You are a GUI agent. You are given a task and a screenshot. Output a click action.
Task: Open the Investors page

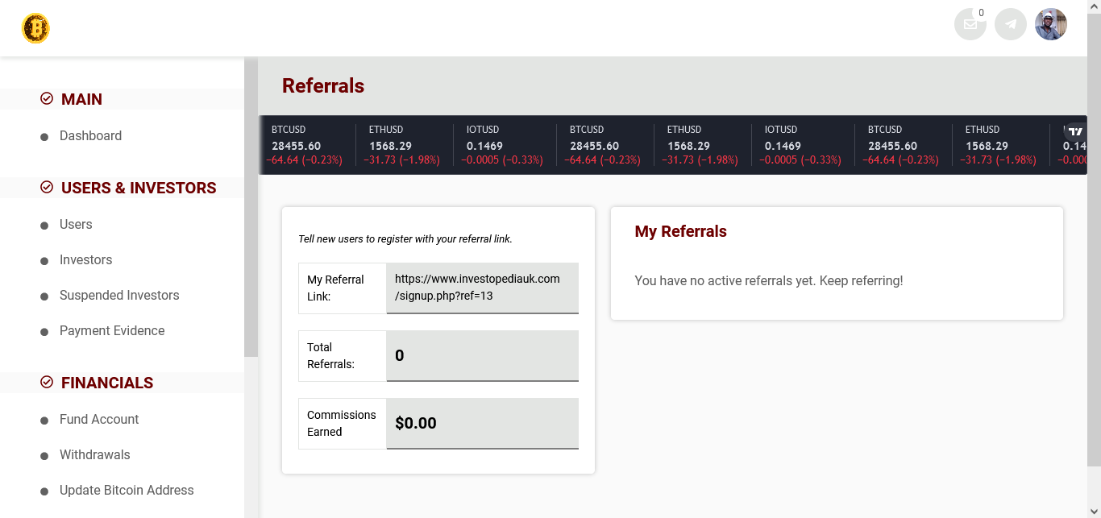click(x=85, y=260)
